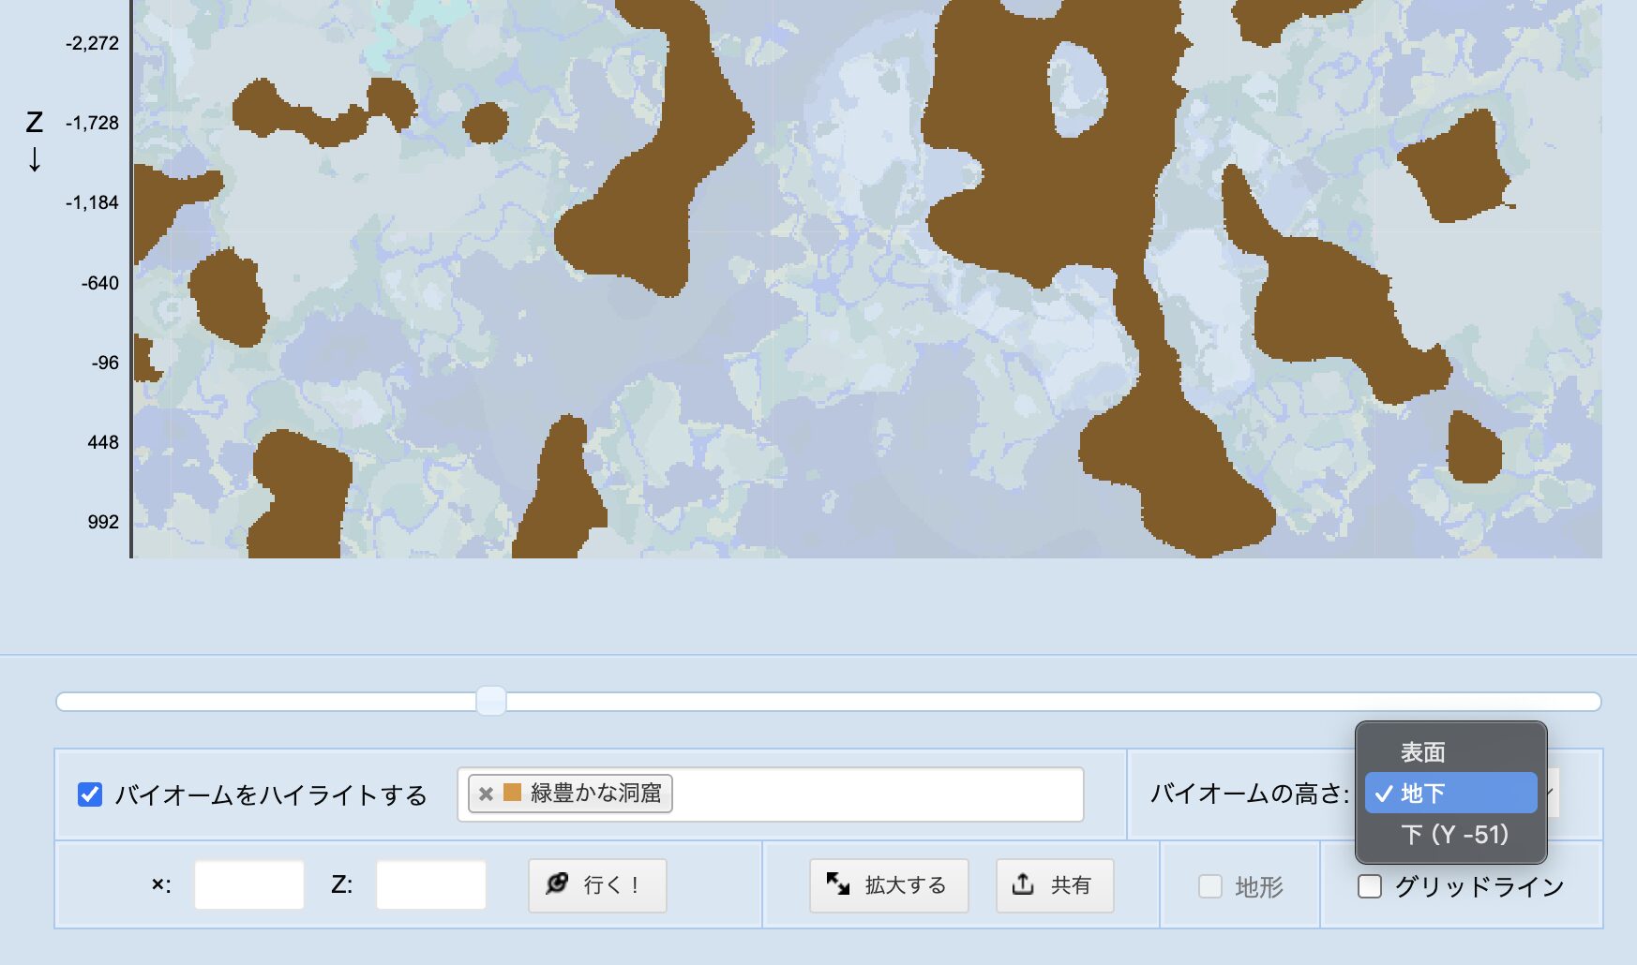Image resolution: width=1637 pixels, height=965 pixels.
Task: Click the zoom slider handle
Action: pos(491,701)
